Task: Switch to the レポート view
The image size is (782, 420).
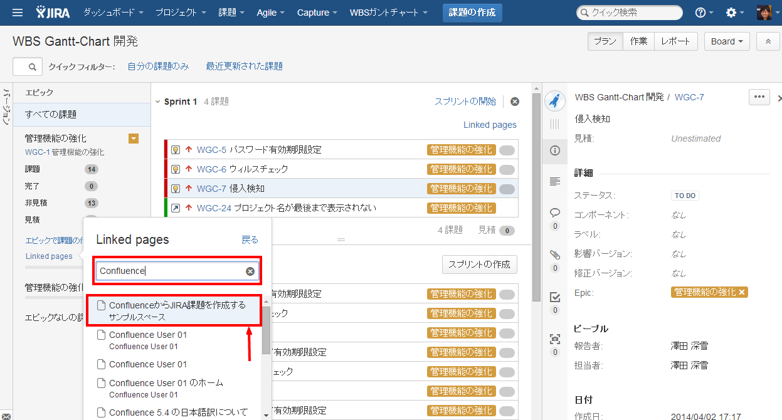Action: 676,41
